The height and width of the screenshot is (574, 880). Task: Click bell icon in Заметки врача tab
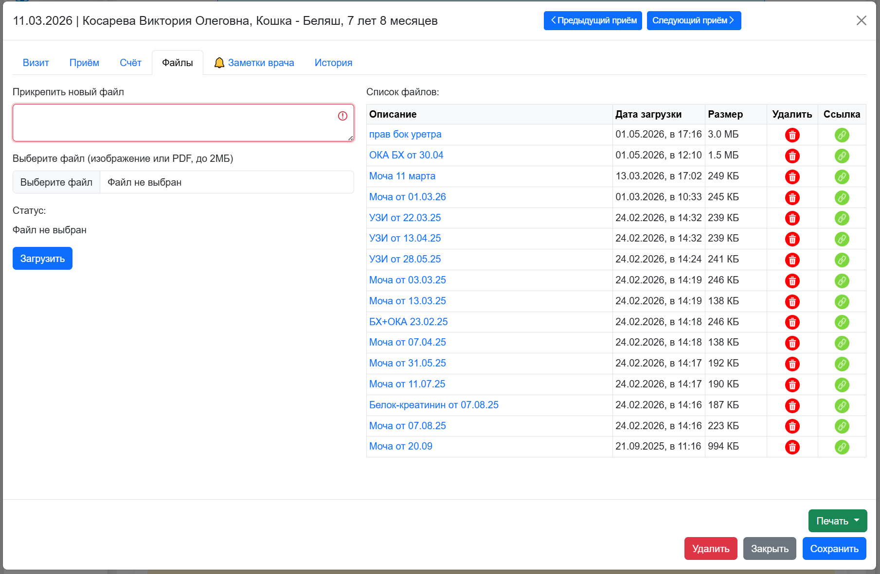click(219, 63)
